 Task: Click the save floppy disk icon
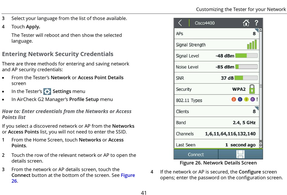[240, 154]
